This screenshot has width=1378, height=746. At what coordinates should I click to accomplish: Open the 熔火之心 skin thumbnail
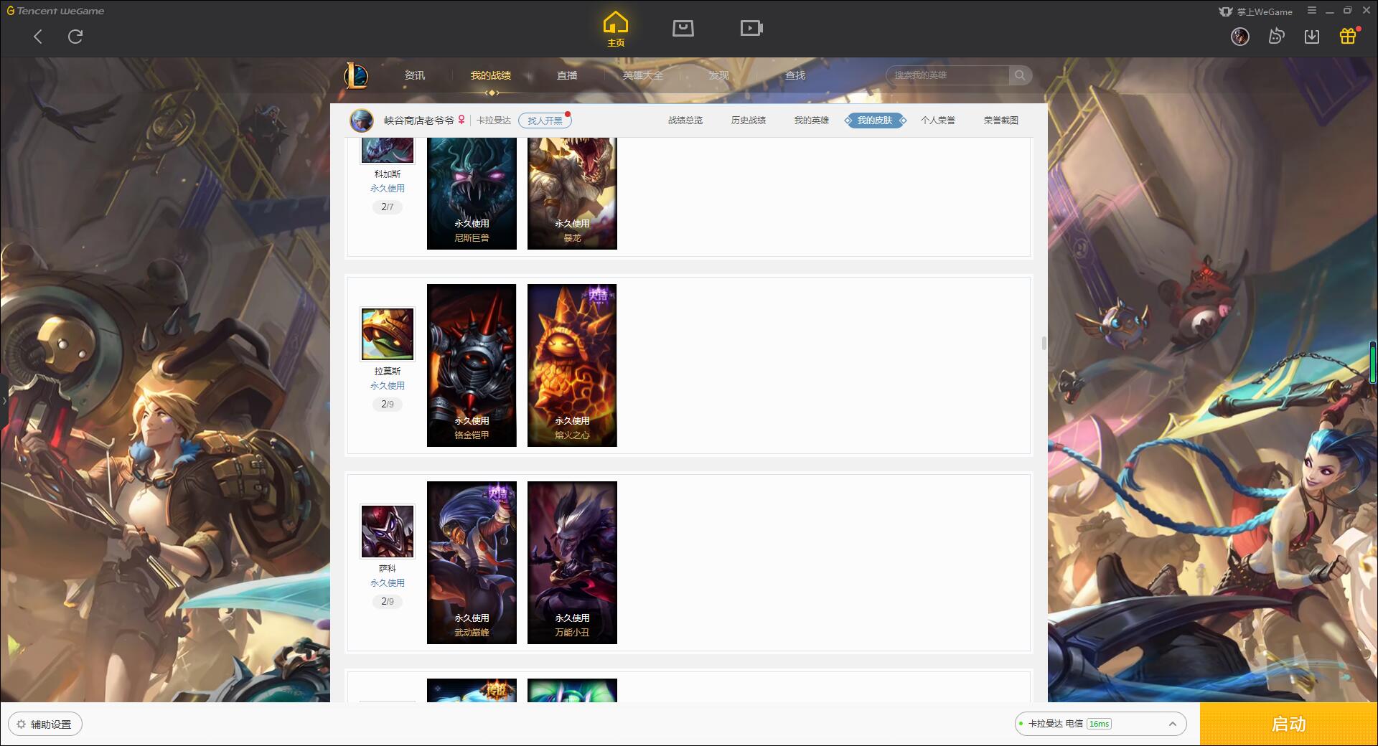[x=572, y=365]
